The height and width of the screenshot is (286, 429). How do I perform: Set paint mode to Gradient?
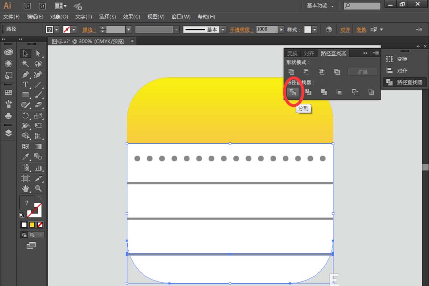click(32, 225)
